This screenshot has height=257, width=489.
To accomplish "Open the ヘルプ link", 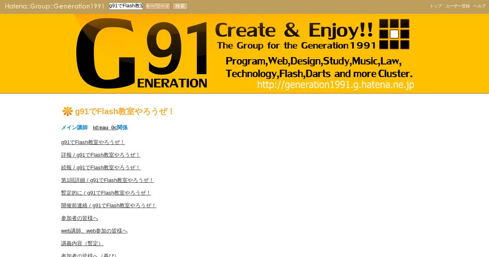I will pyautogui.click(x=480, y=6).
